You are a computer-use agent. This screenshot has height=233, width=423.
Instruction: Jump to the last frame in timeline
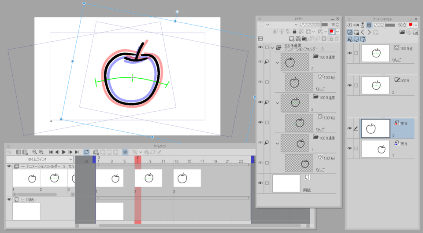click(77, 152)
